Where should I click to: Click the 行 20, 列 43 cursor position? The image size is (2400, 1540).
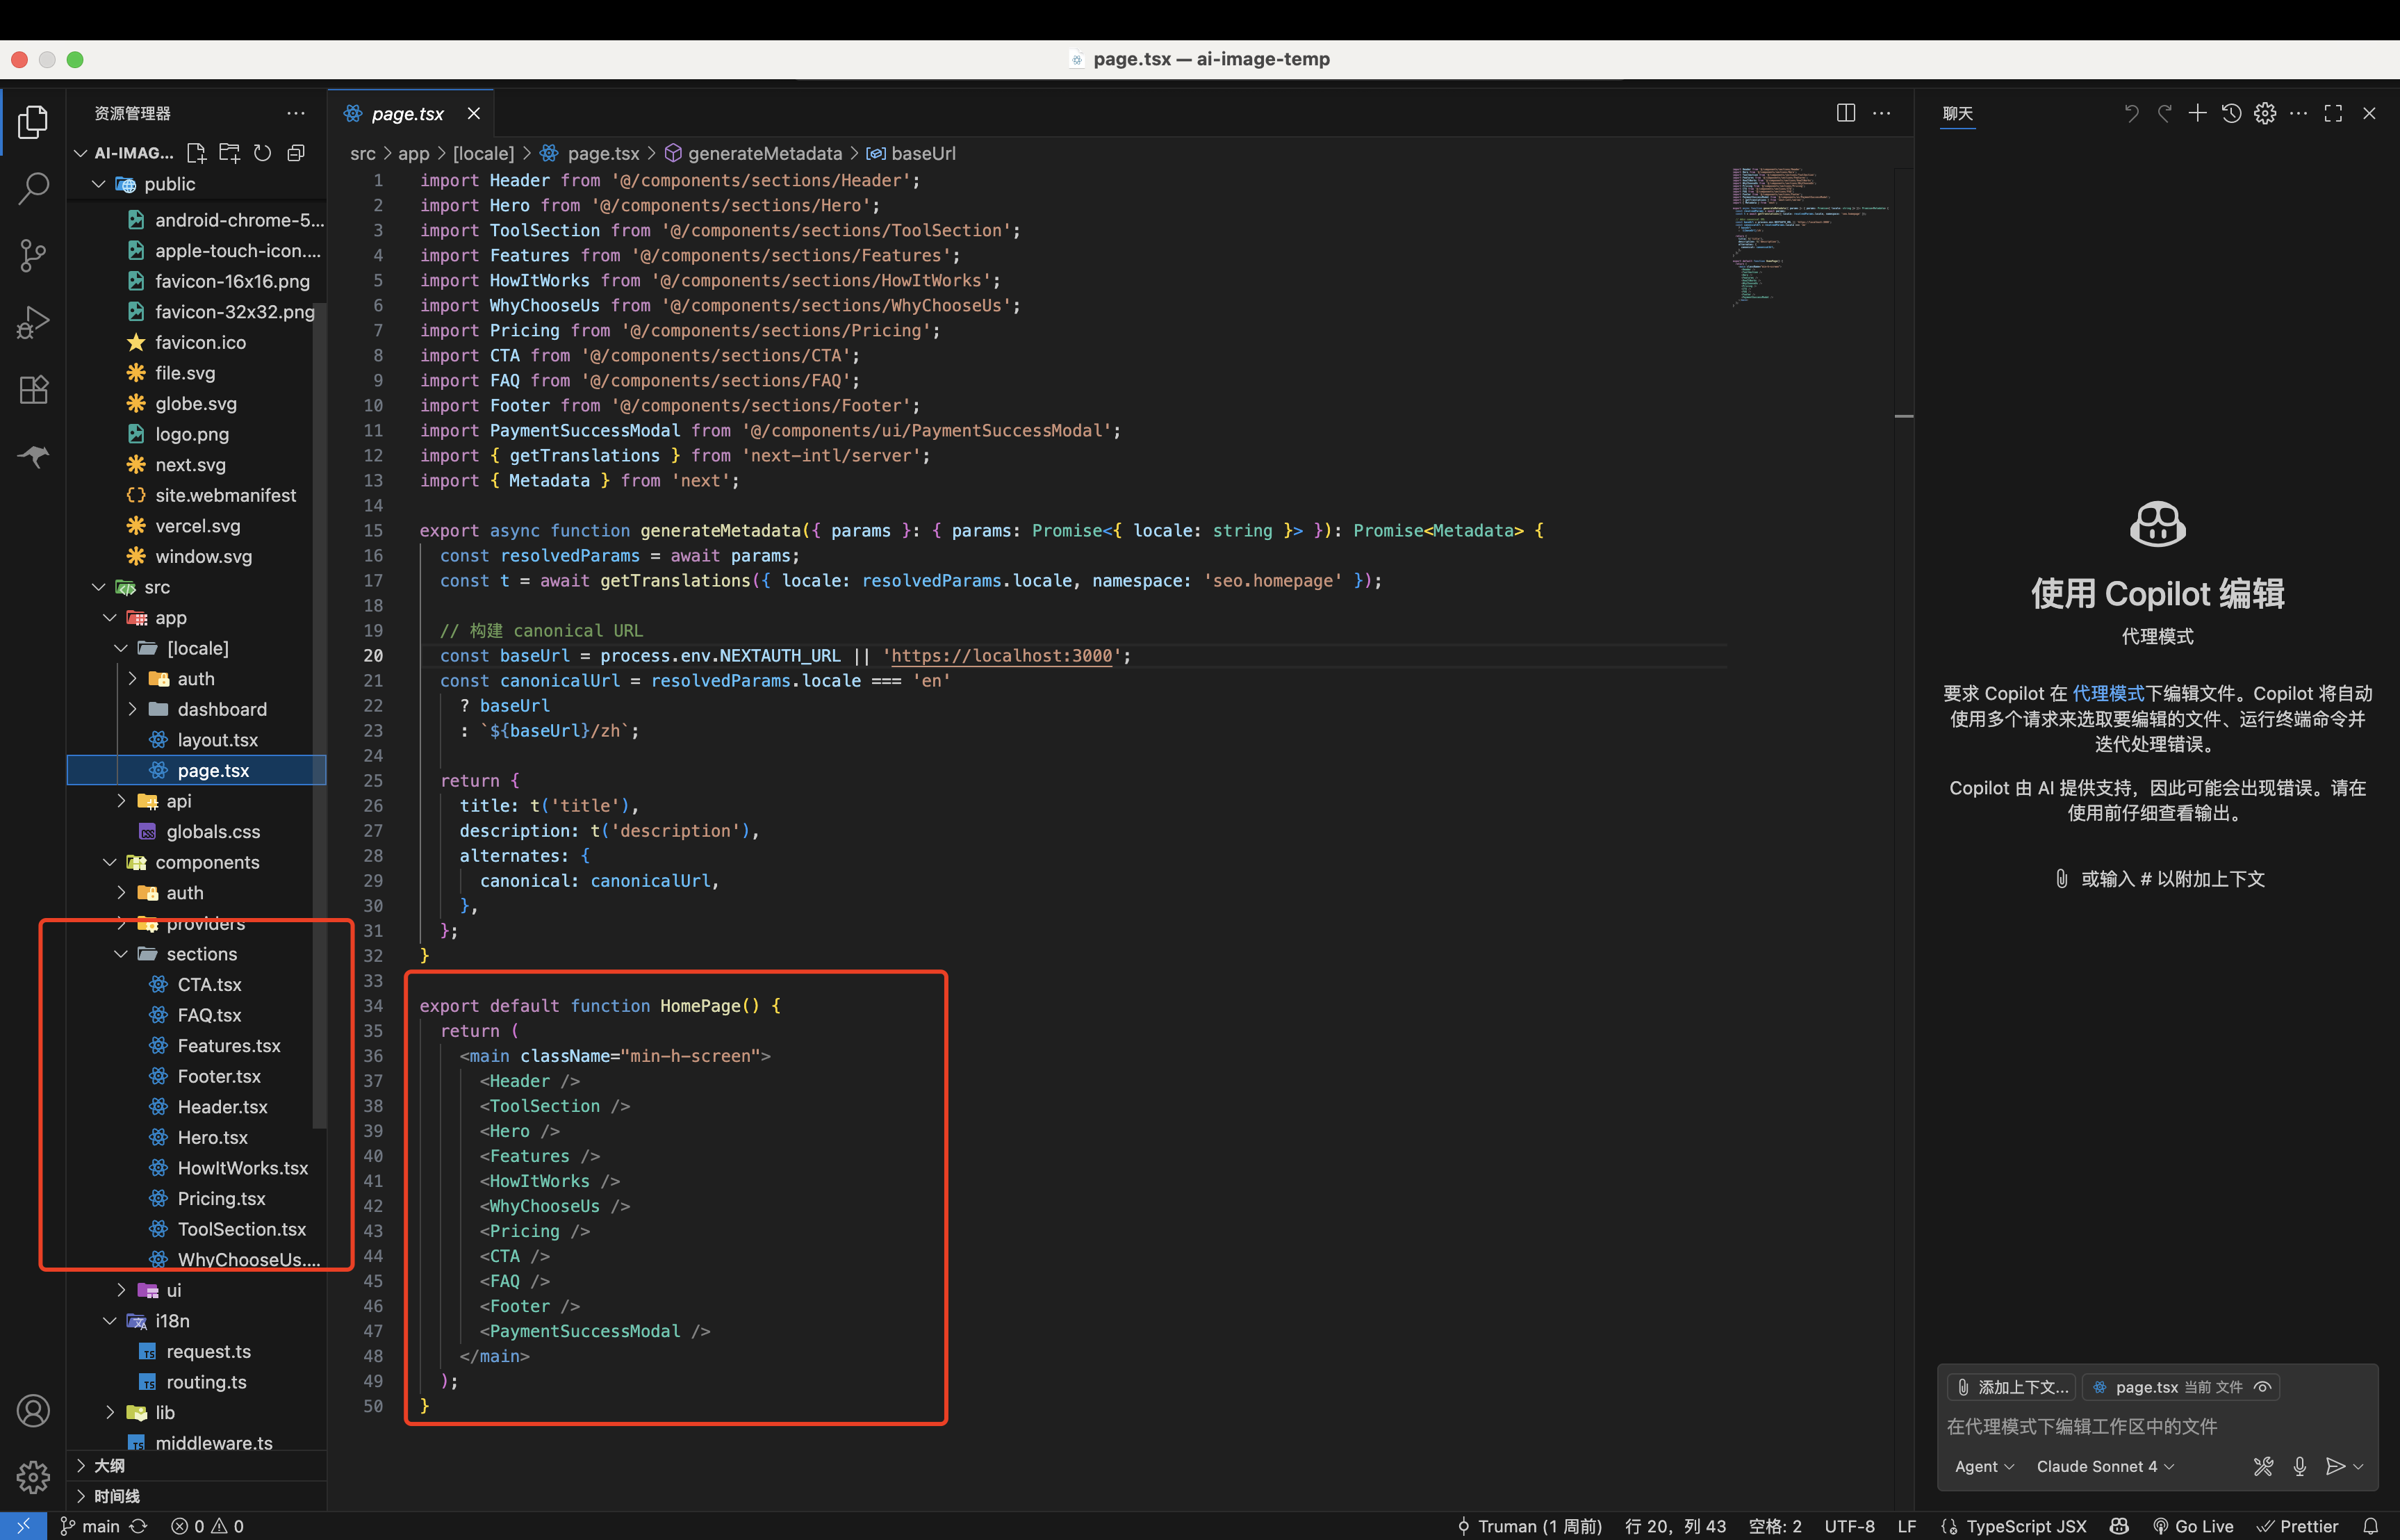(1675, 1526)
